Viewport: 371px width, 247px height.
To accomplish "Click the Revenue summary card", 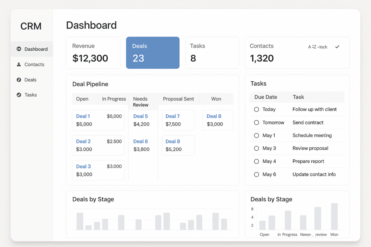I will (93, 53).
